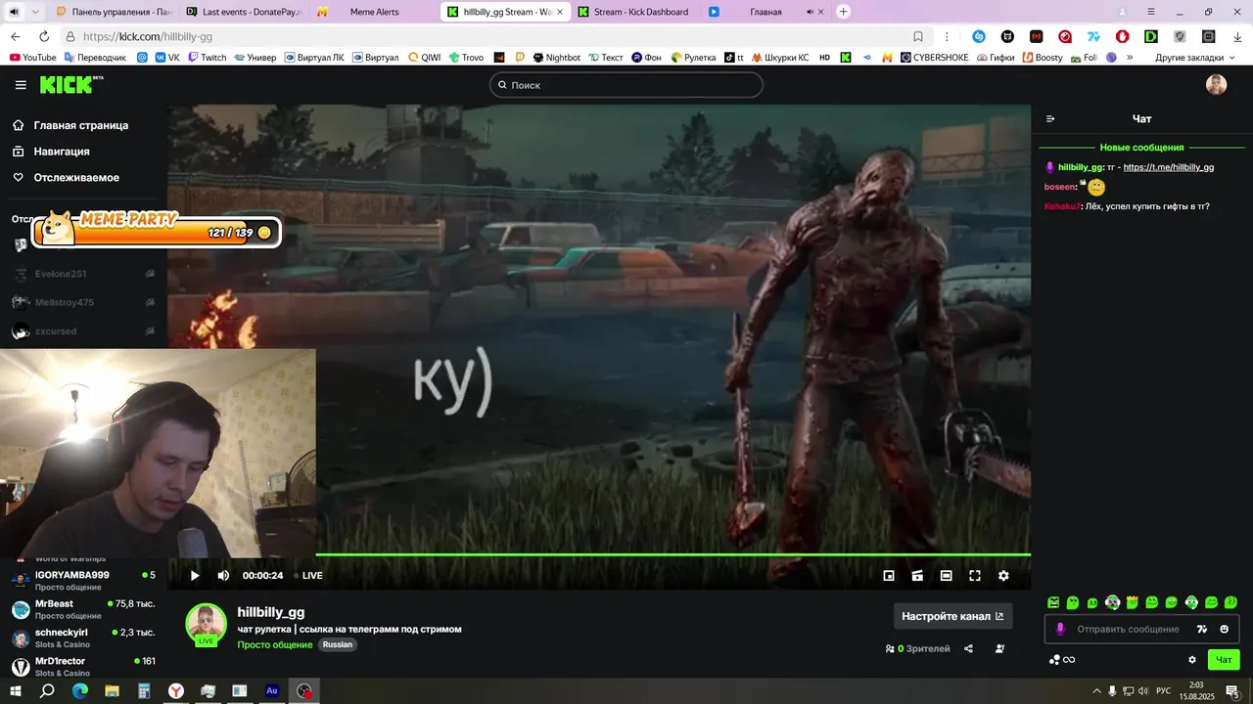1253x704 pixels.
Task: Click the user icon beside the share button
Action: [x=999, y=648]
